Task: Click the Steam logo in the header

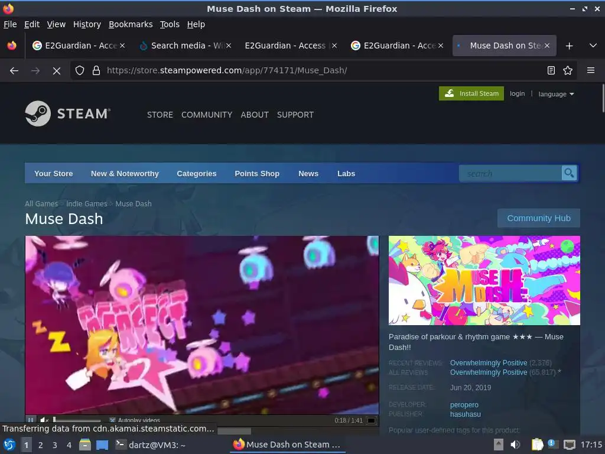Action: (x=68, y=113)
